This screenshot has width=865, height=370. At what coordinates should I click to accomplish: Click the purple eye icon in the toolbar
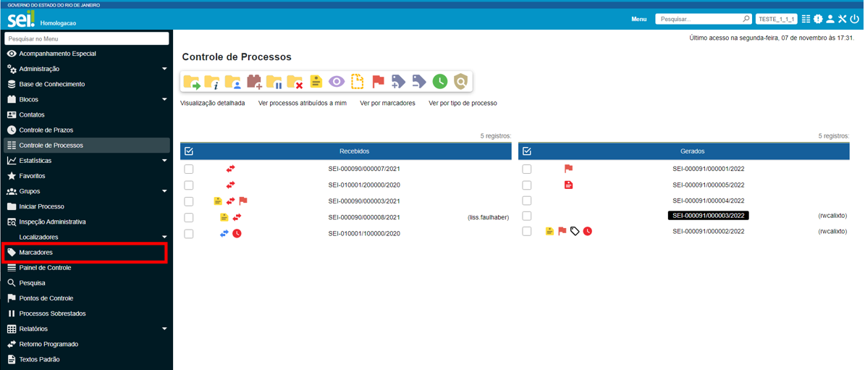pyautogui.click(x=337, y=82)
